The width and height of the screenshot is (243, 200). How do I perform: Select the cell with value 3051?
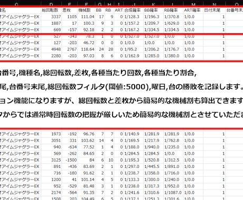51,141
